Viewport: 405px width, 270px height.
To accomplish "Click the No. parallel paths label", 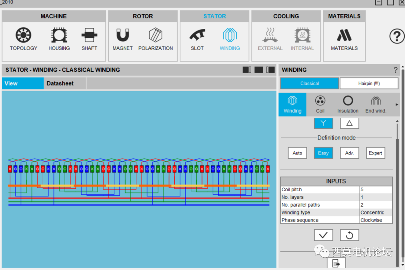I will coord(301,205).
